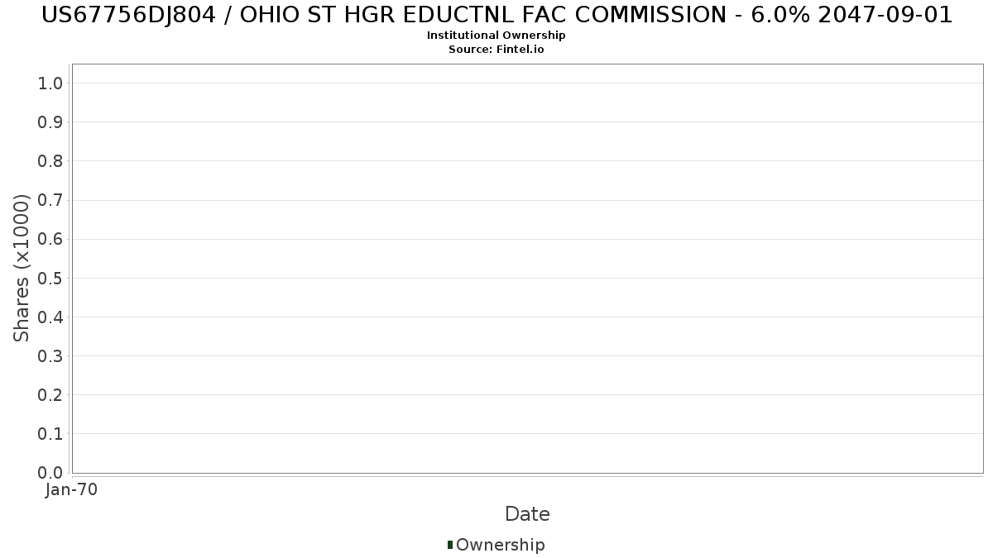Click the 0.9 y-axis tick label
993x558 pixels.
[x=50, y=122]
